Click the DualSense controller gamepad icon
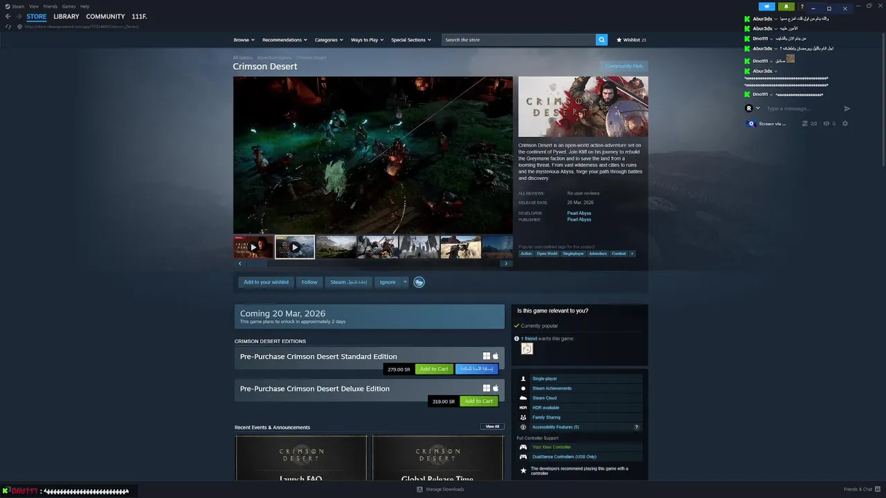886x498 pixels. (x=523, y=456)
